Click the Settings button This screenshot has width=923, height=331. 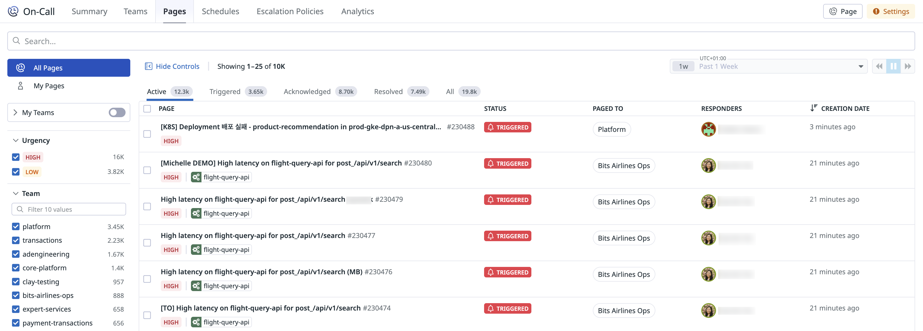[890, 12]
